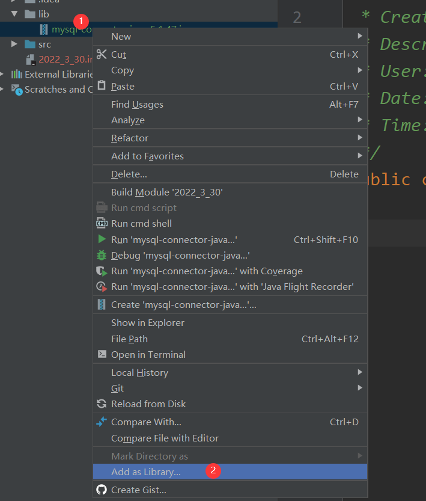Click the Run cmd shell CMD icon
This screenshot has width=426, height=501.
click(x=102, y=223)
